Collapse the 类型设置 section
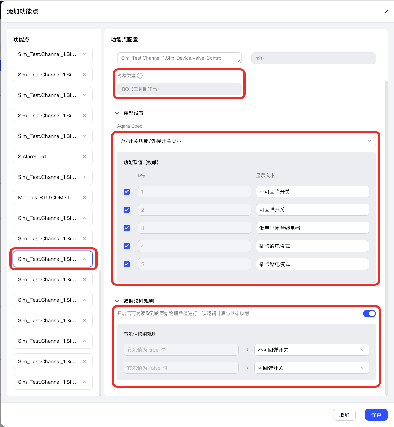394x427 pixels. pos(117,113)
